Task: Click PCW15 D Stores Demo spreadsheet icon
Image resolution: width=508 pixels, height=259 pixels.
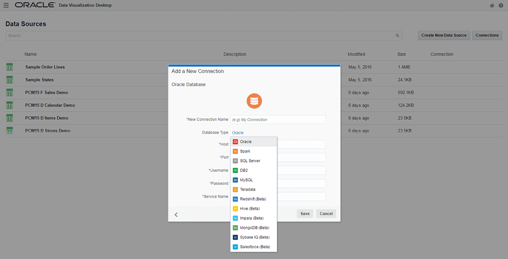Action: click(x=10, y=130)
